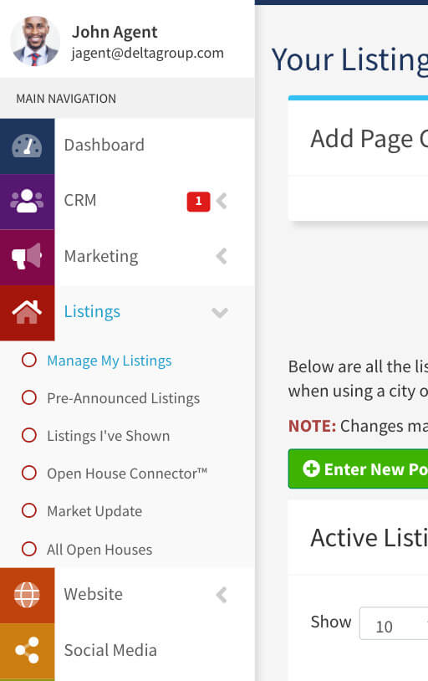The height and width of the screenshot is (681, 428).
Task: Click the red CRM notification badge
Action: point(198,201)
